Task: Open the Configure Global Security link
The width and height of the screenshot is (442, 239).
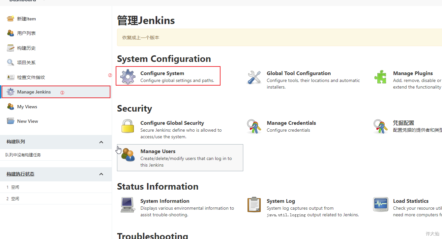Action: click(172, 123)
